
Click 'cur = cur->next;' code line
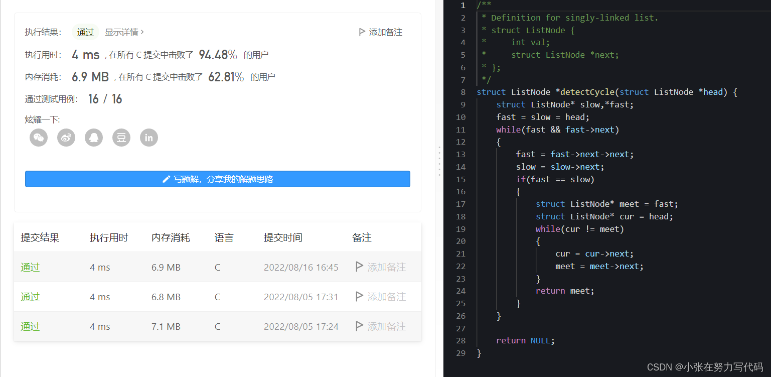pos(594,254)
